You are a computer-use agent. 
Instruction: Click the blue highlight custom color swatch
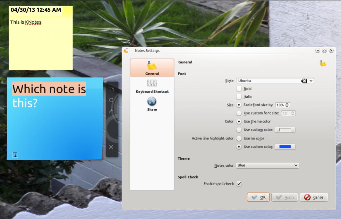pyautogui.click(x=285, y=147)
